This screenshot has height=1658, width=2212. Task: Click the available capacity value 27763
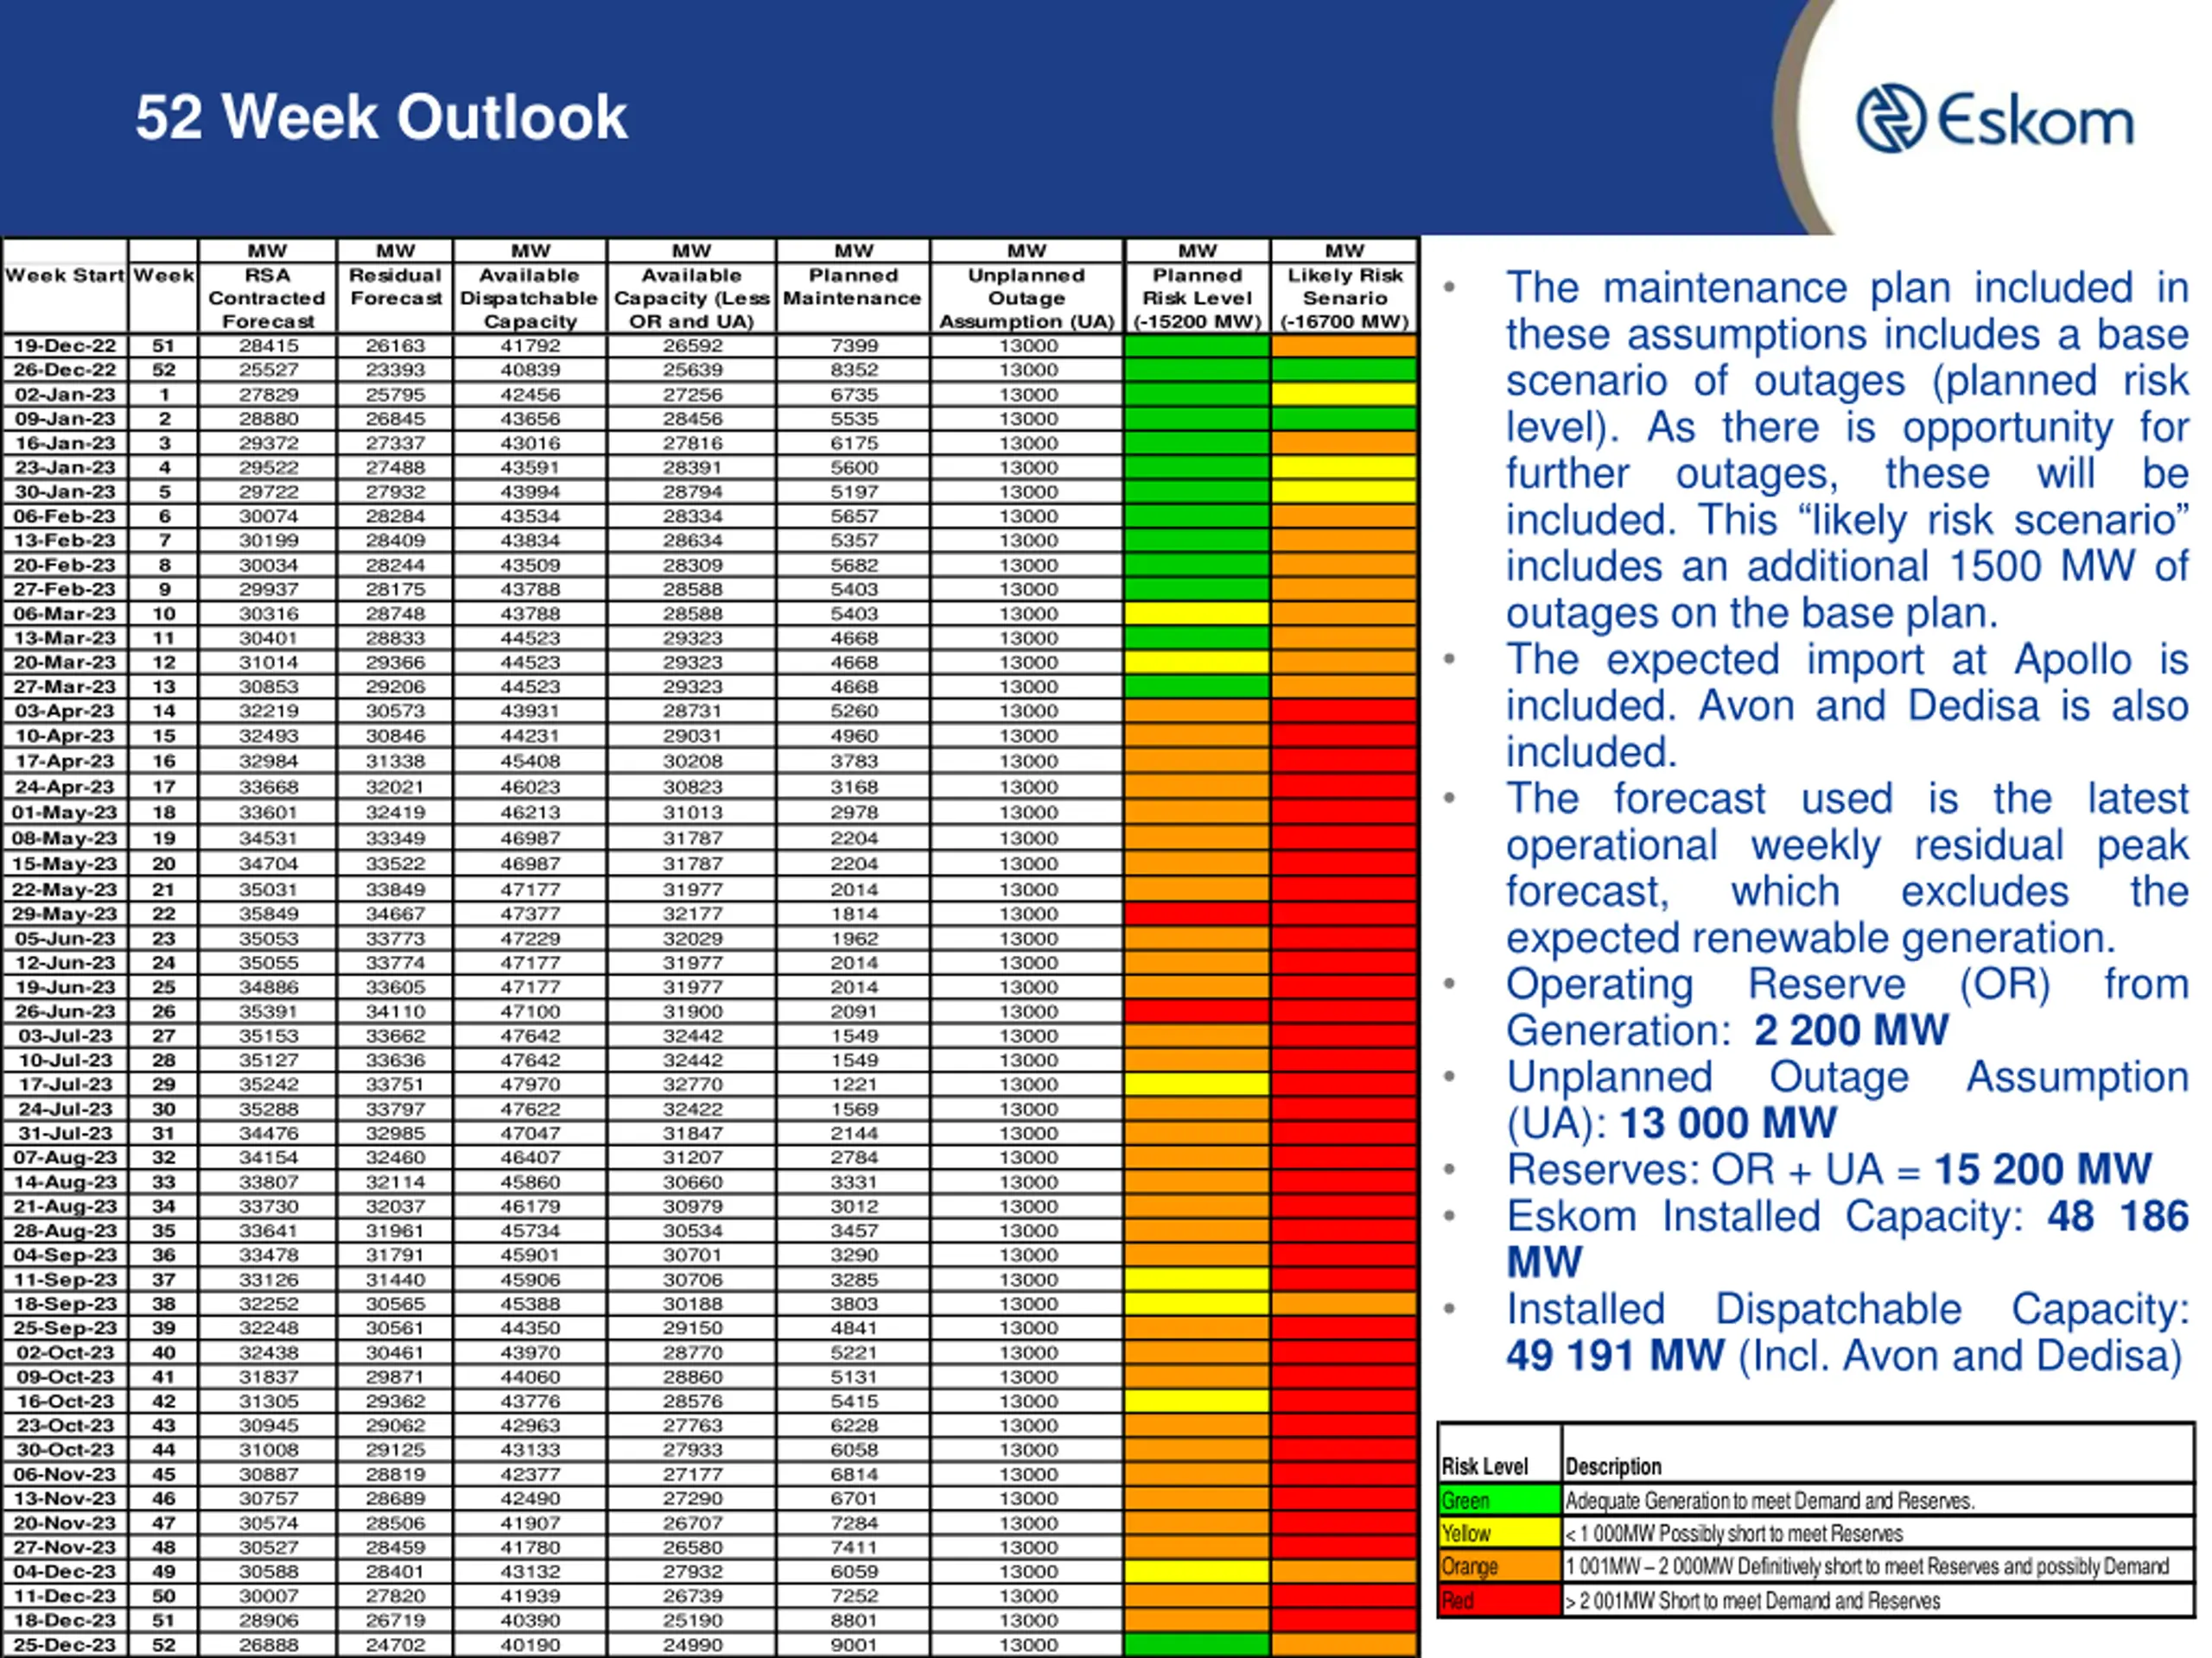692,1425
